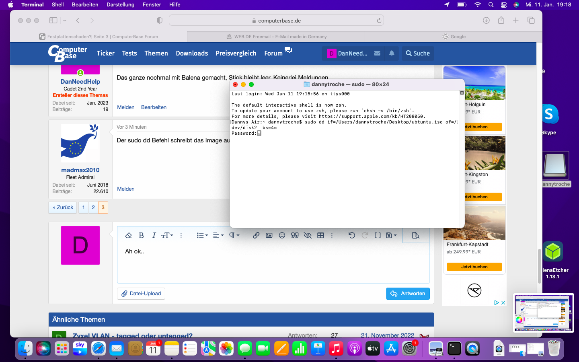Open Terminal from the Dock

(454, 348)
